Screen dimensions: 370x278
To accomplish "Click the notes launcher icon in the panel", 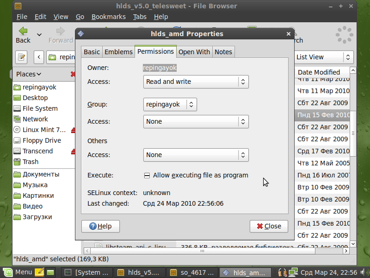I will [39, 272].
